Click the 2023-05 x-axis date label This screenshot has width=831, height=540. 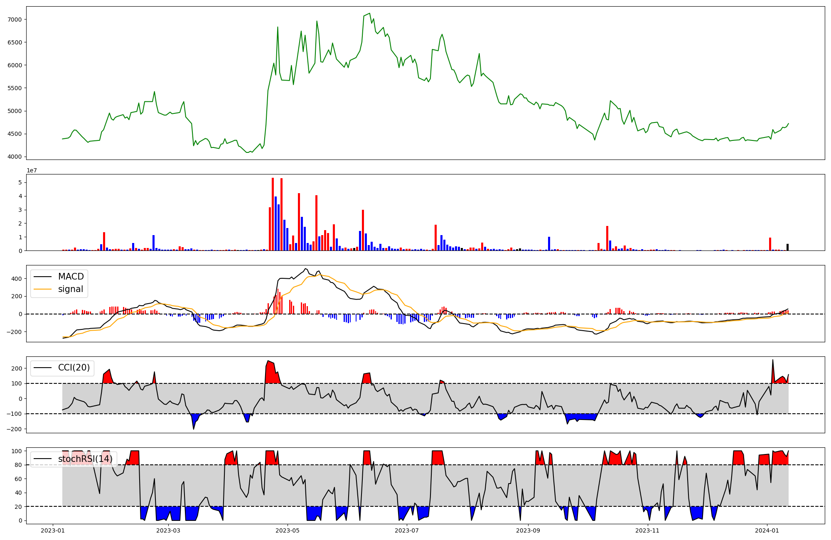288,530
